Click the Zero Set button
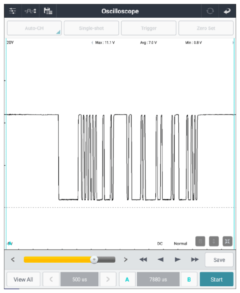 (x=206, y=28)
